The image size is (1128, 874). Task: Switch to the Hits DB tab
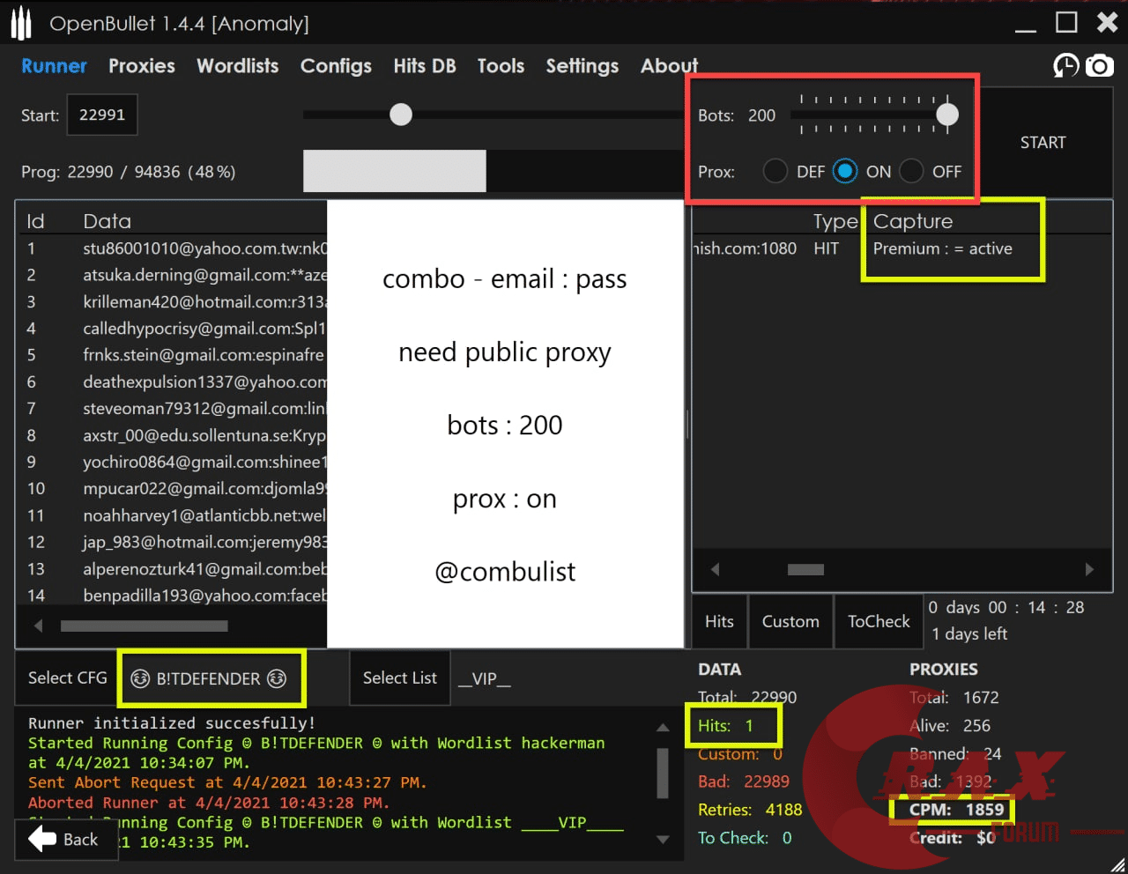[x=425, y=66]
